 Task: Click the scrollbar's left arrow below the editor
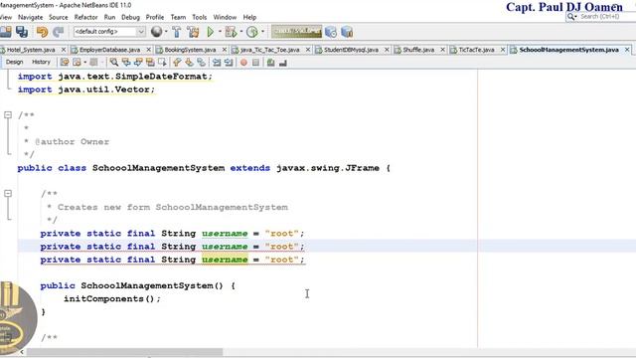click(x=22, y=352)
